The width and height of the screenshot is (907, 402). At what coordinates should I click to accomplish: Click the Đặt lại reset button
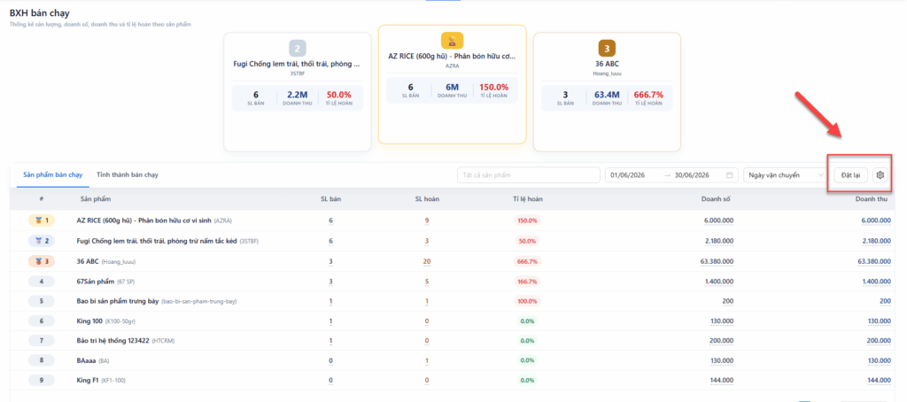(850, 174)
